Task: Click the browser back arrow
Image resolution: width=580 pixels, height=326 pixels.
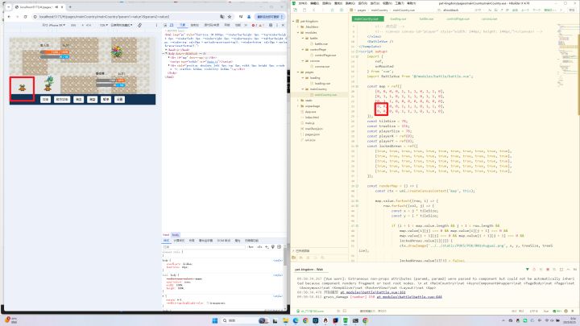Action: pyautogui.click(x=6, y=15)
